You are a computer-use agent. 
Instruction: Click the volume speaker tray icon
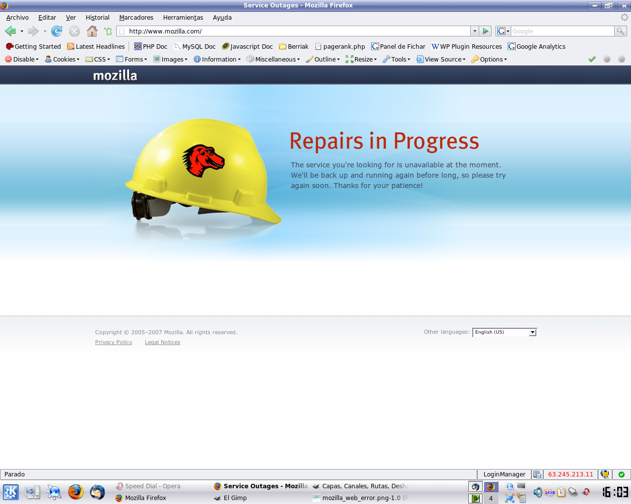pos(537,492)
